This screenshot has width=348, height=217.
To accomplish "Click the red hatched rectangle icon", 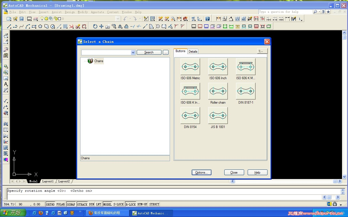I will [x=256, y=26].
